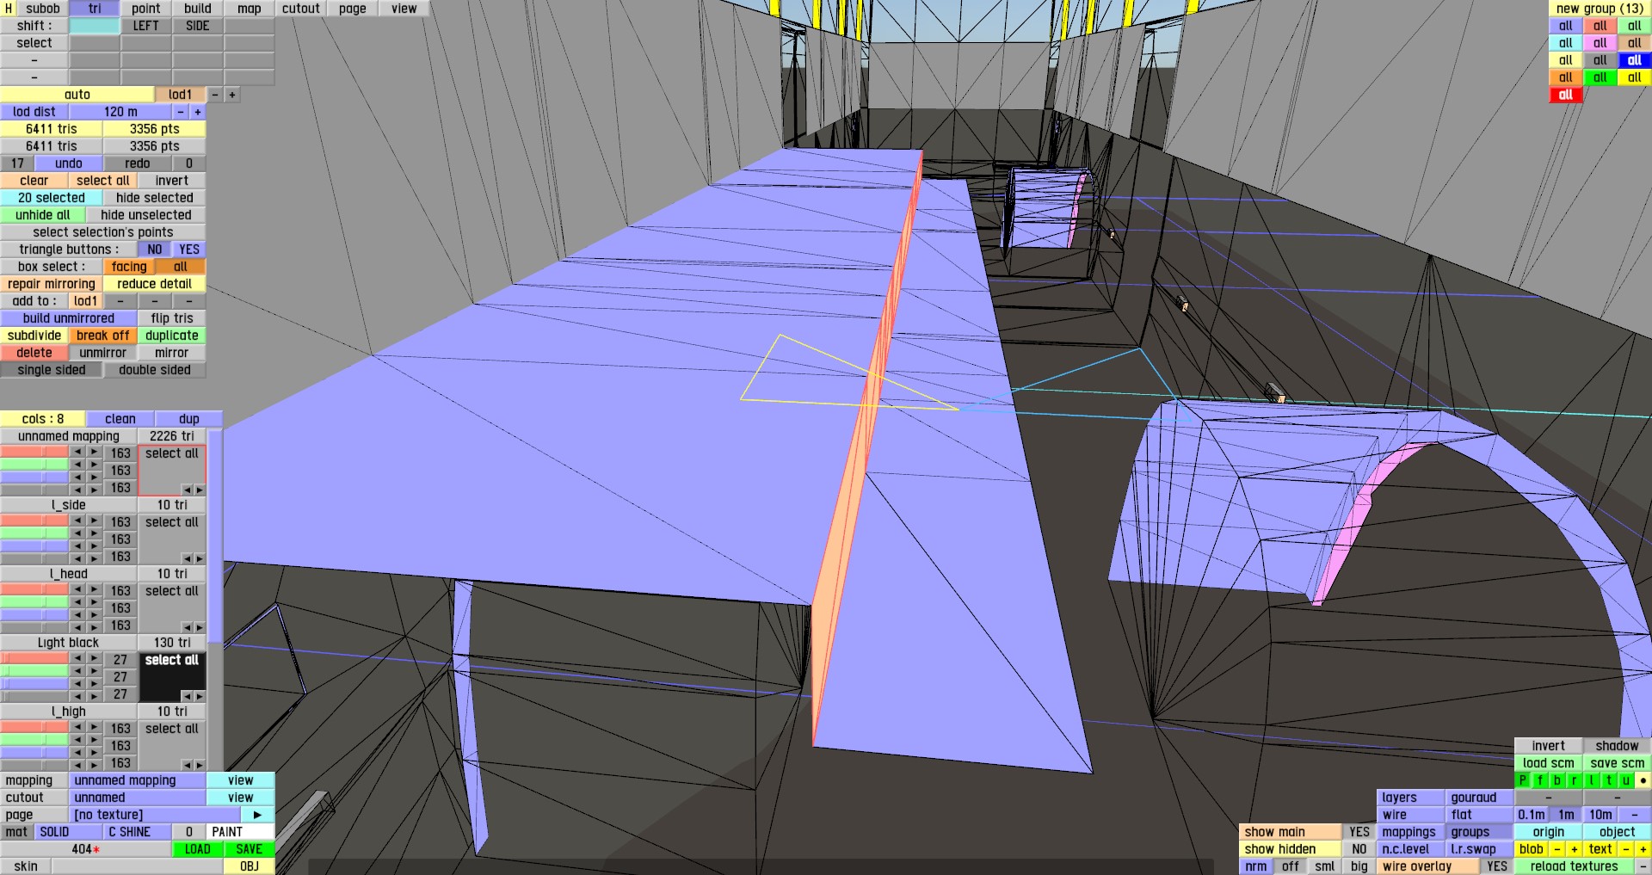Screen dimensions: 1652x875
Task: Click the OBJ export button
Action: (x=250, y=866)
